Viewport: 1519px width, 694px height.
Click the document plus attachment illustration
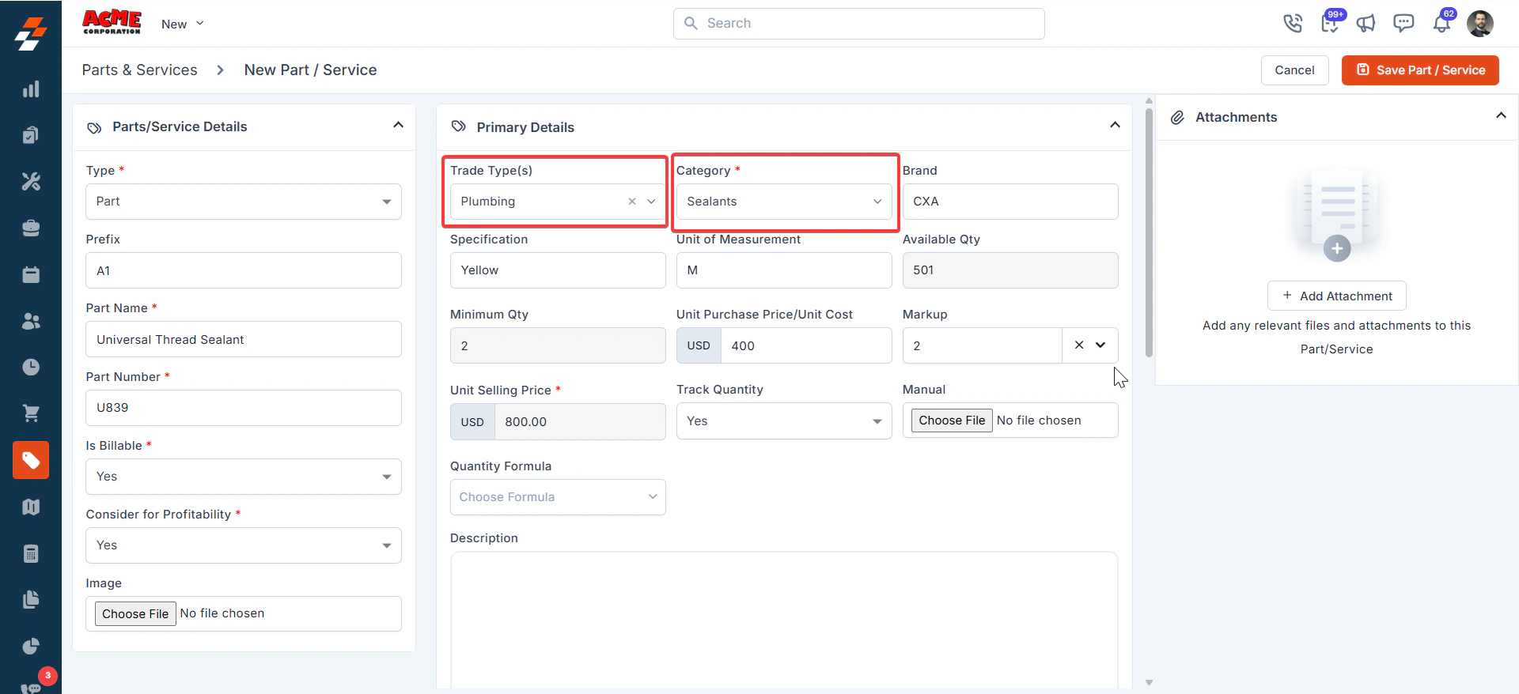(1337, 215)
